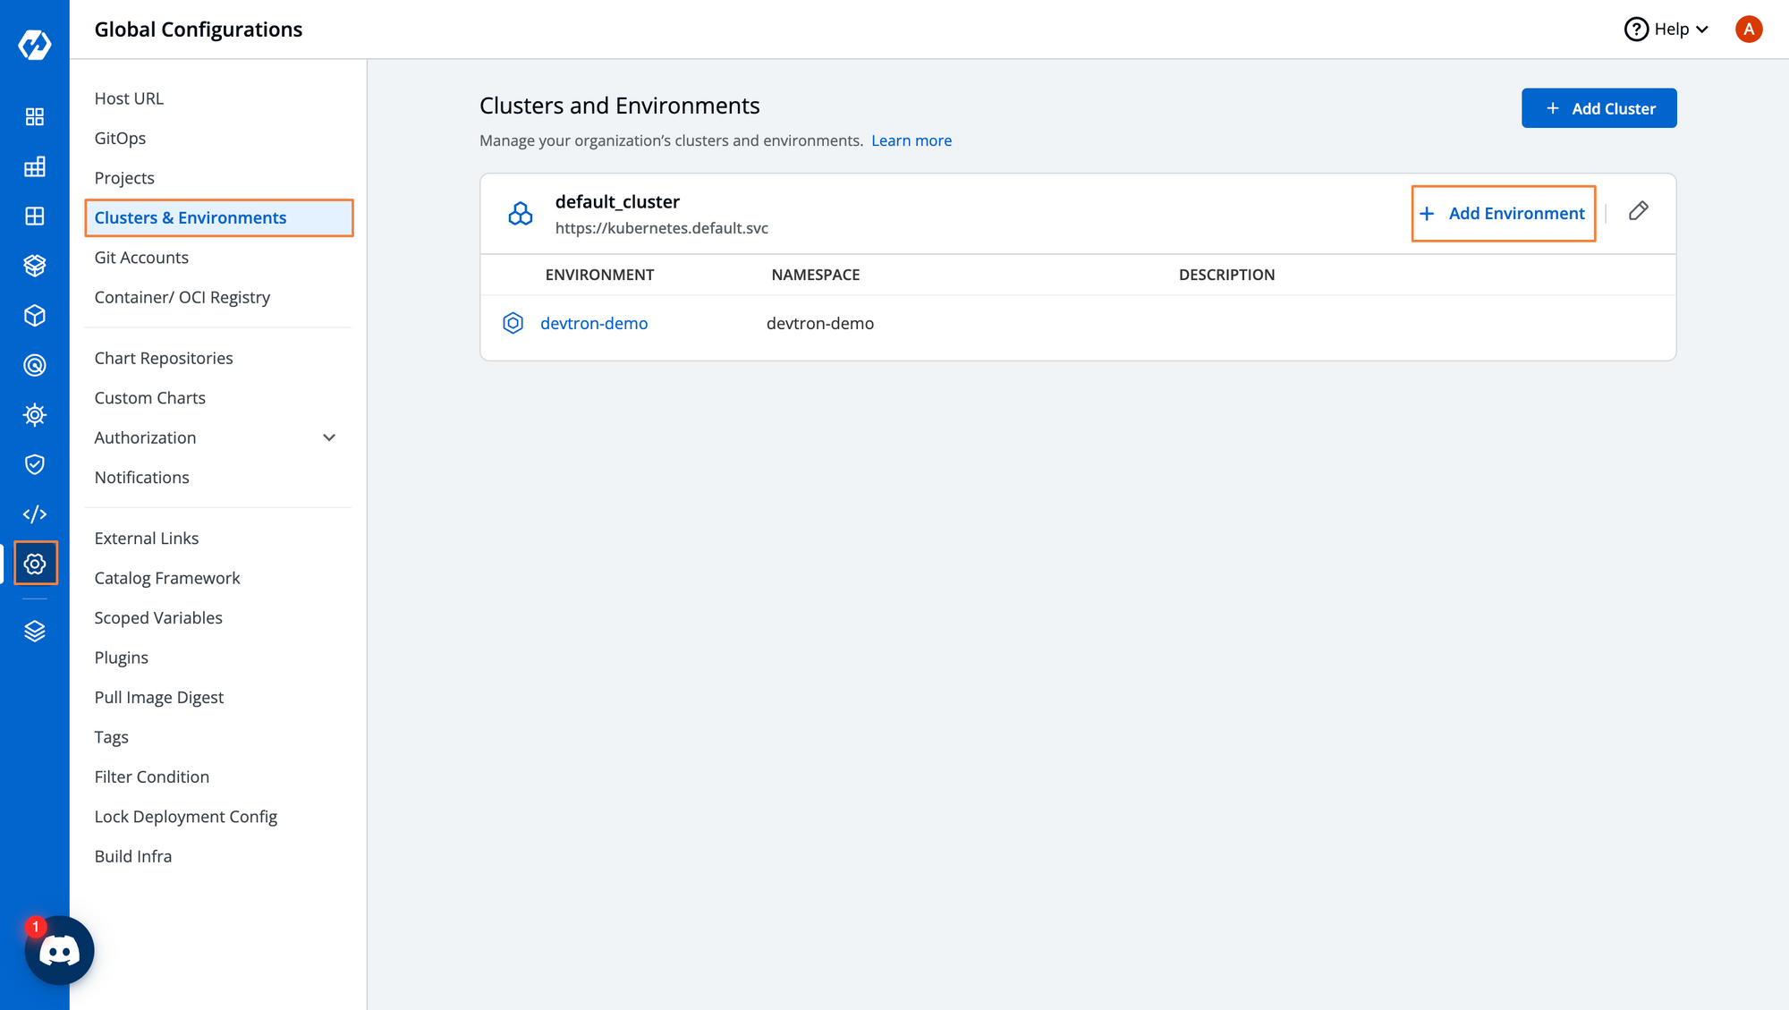
Task: Click the Help question mark icon
Action: [1636, 30]
